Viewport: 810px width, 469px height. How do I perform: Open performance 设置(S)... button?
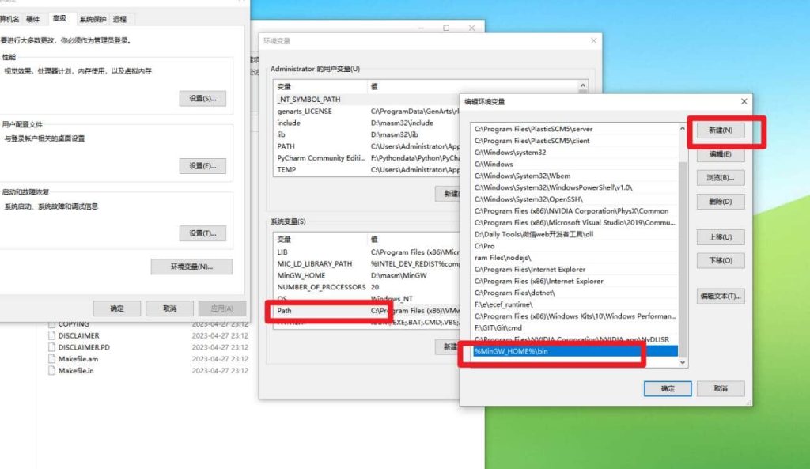pos(202,99)
